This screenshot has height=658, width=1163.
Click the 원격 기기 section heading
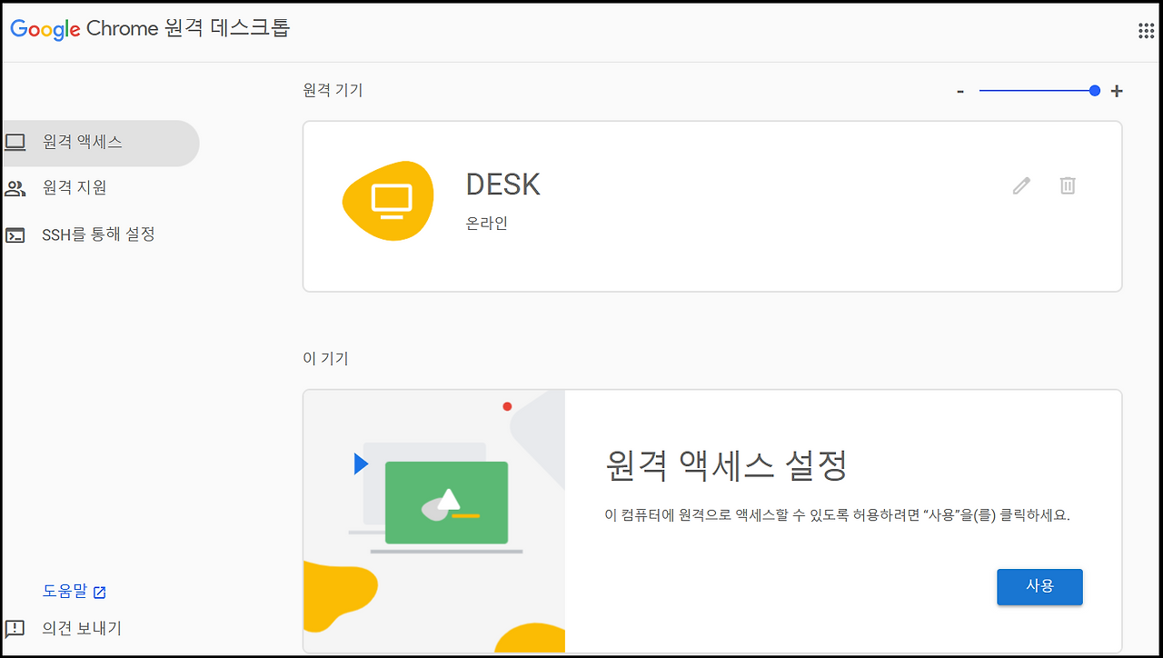point(333,91)
